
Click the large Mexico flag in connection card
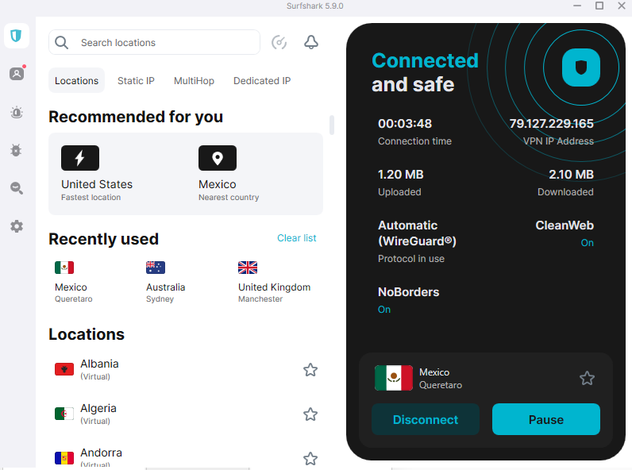coord(393,378)
